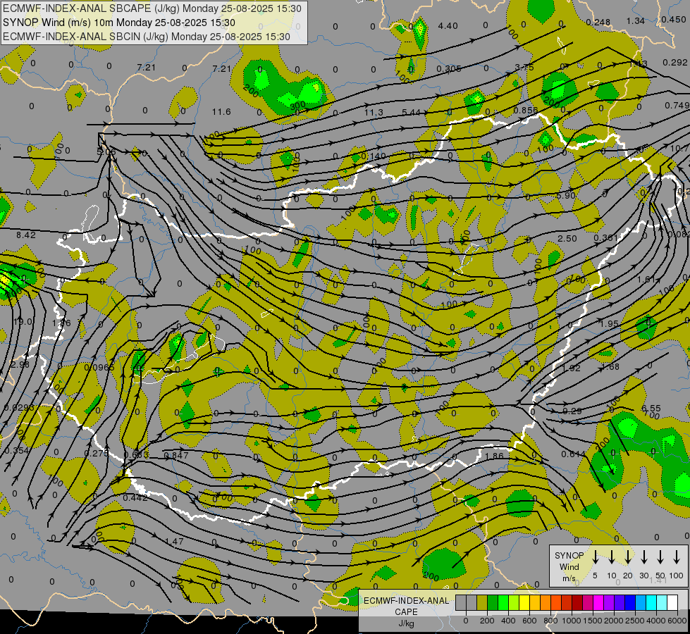Click the SYNOP label in the wind legend
This screenshot has height=634, width=690.
[569, 555]
